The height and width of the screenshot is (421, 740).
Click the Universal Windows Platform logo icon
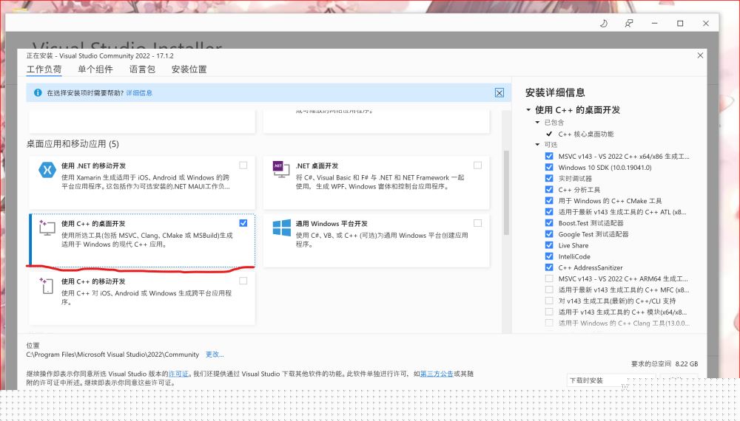(281, 227)
